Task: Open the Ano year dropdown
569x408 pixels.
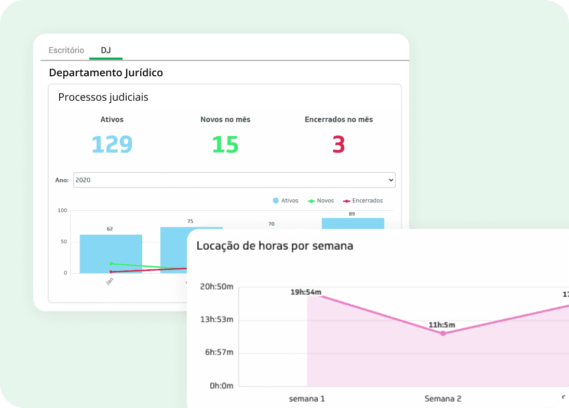Action: (x=234, y=180)
